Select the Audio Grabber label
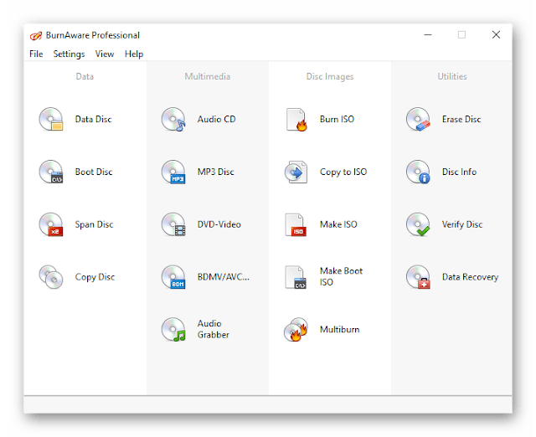The height and width of the screenshot is (437, 536). (x=214, y=329)
